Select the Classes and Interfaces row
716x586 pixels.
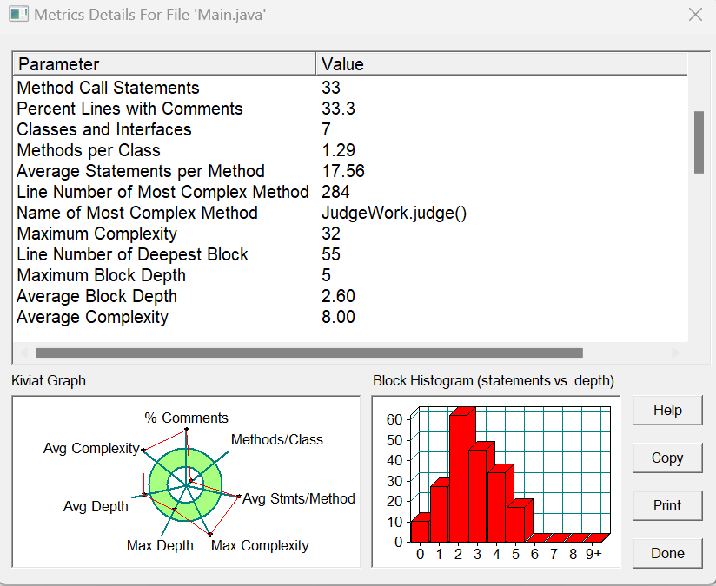click(350, 129)
